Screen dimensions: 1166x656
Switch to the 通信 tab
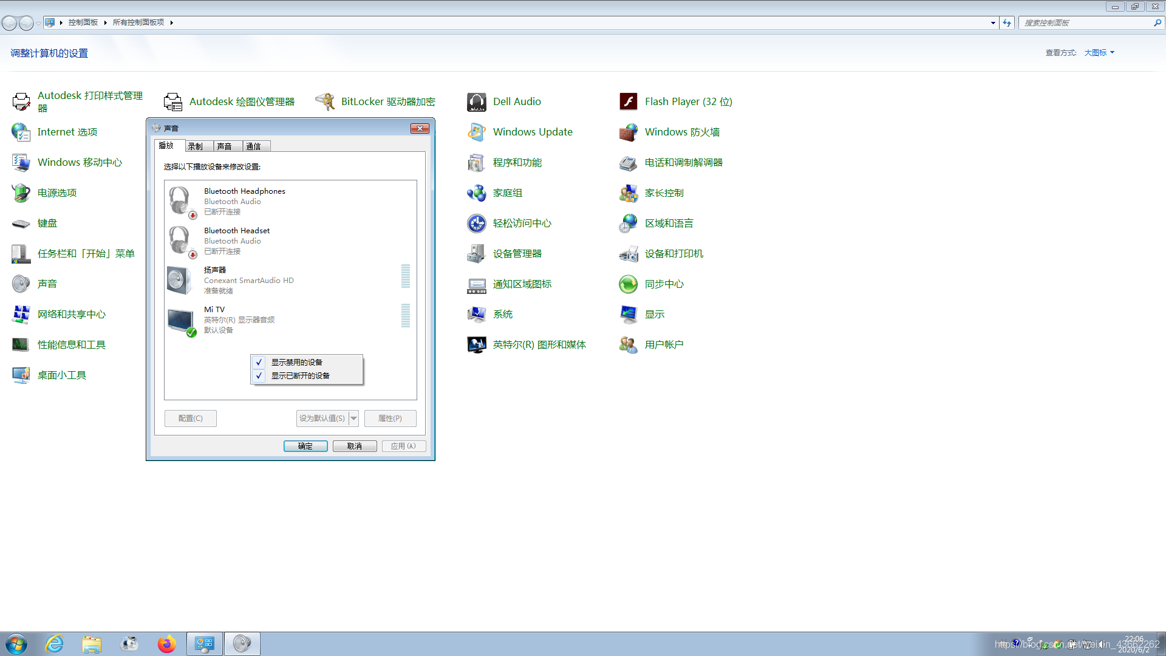[x=253, y=146]
